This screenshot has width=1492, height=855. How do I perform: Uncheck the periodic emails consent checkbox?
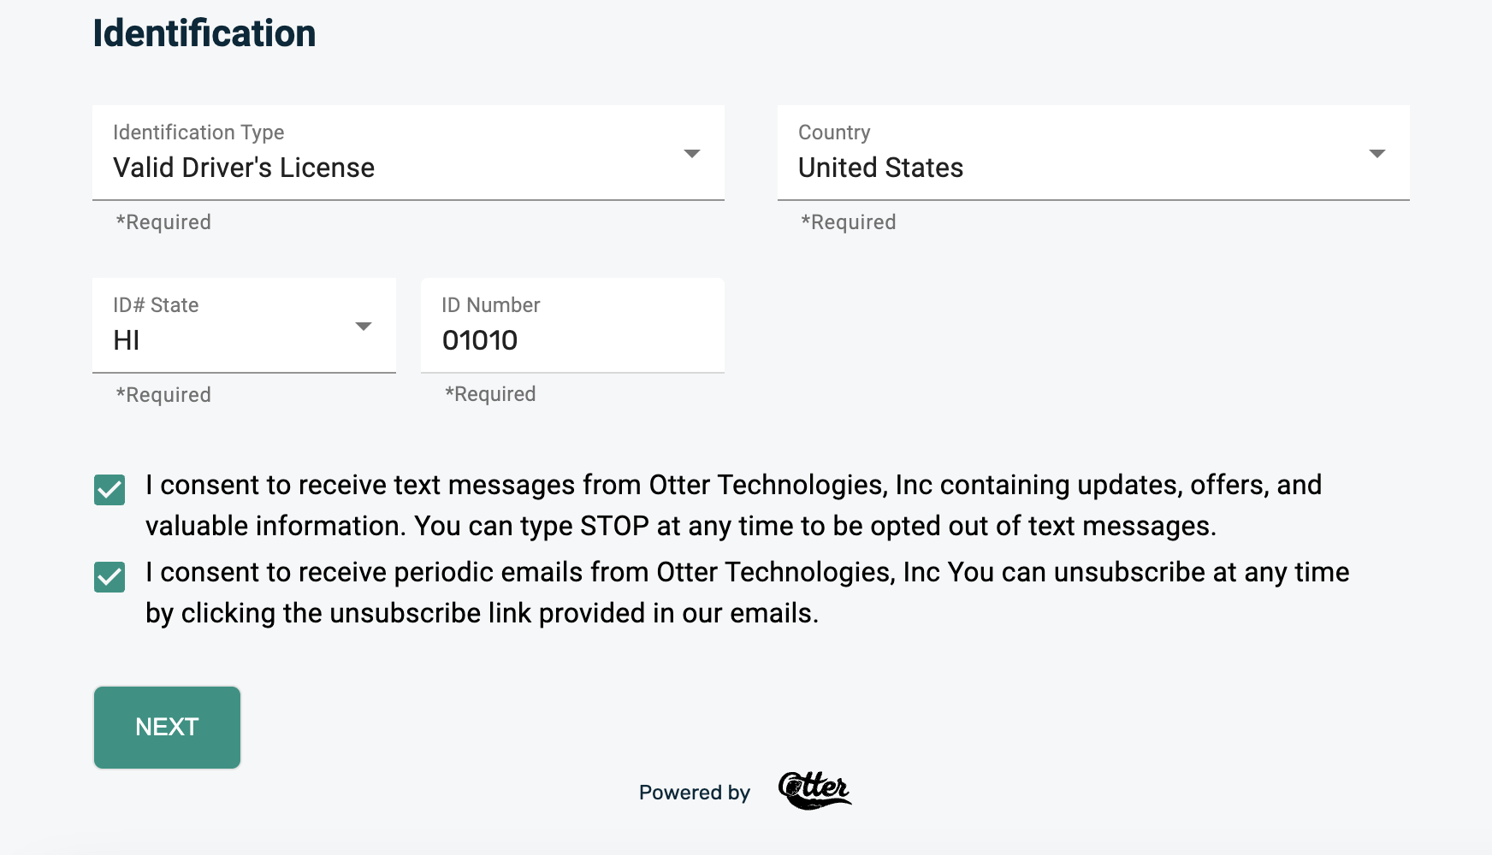110,577
